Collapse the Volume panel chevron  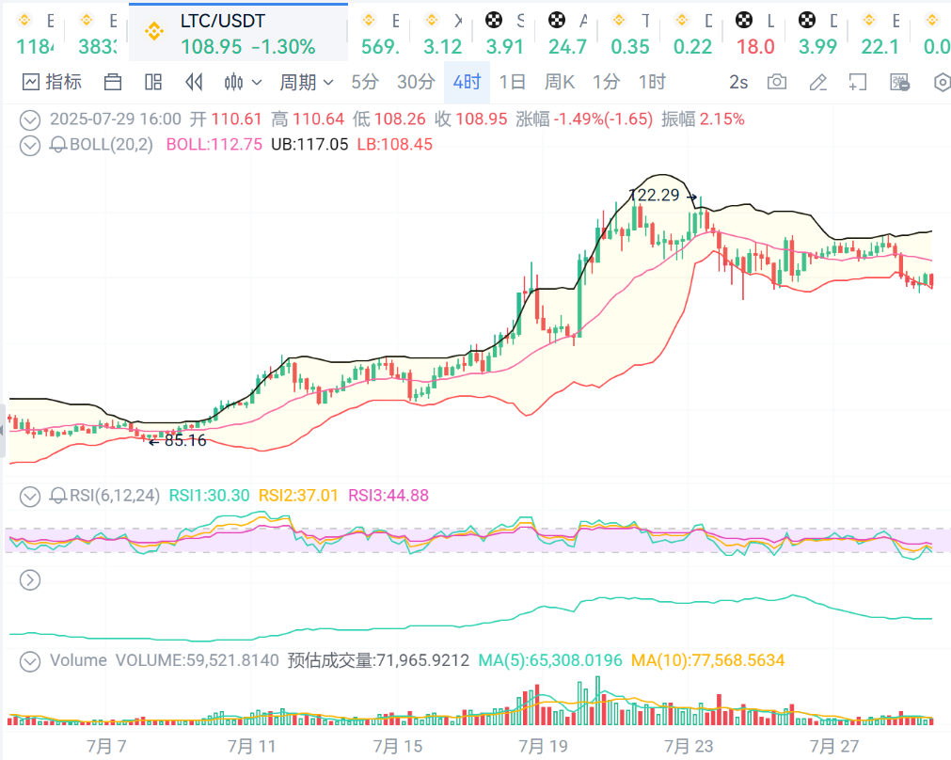point(30,661)
